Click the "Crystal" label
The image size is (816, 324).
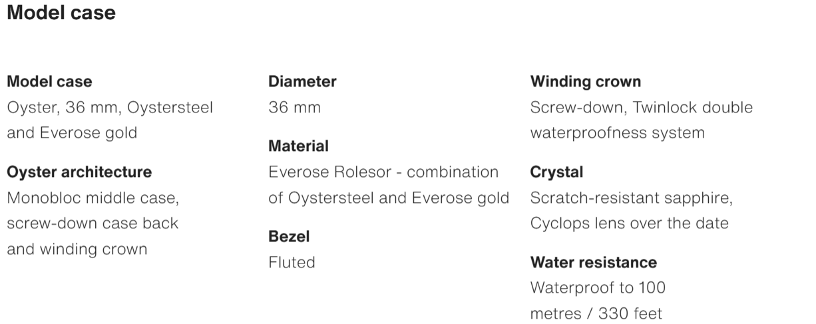pos(556,172)
